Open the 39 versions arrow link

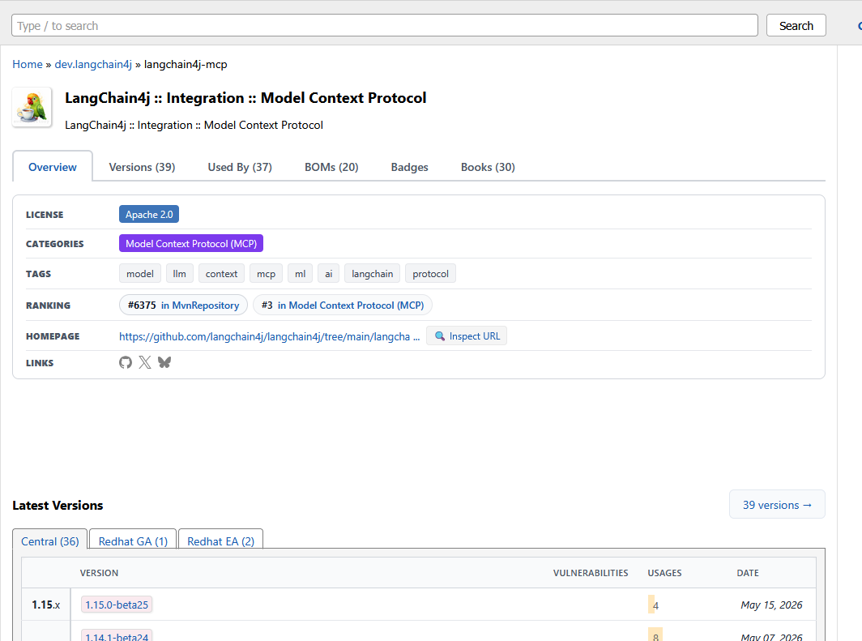(777, 505)
